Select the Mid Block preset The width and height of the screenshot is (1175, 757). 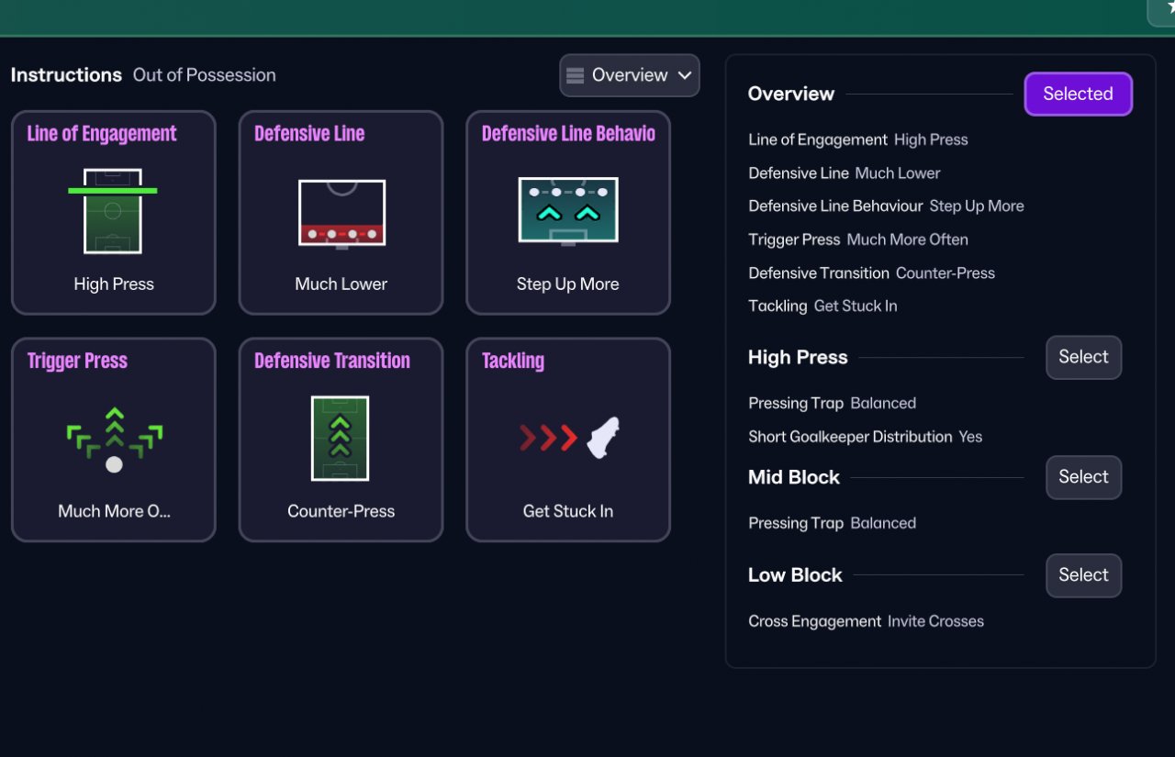[1083, 477]
